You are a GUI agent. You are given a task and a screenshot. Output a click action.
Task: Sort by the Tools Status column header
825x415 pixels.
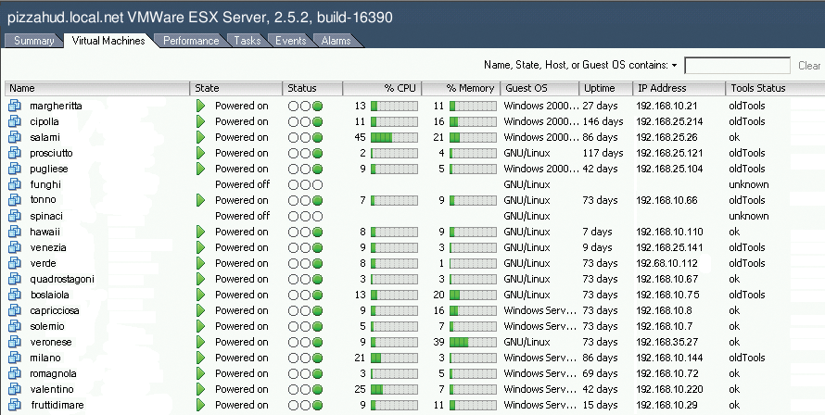point(775,88)
